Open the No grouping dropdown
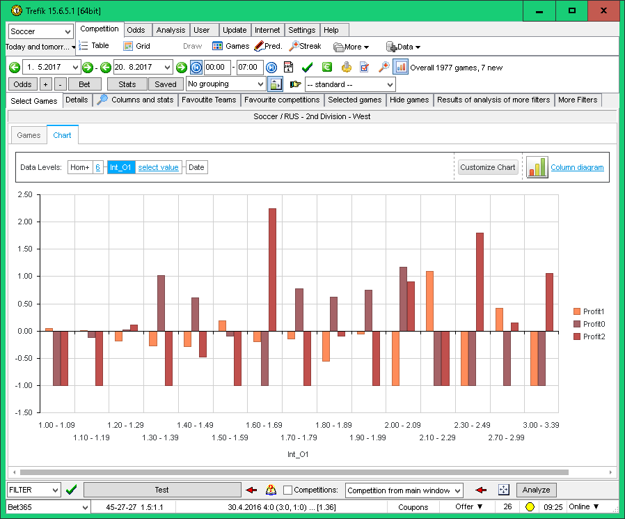Screen dimensions: 625x519 (x=226, y=84)
